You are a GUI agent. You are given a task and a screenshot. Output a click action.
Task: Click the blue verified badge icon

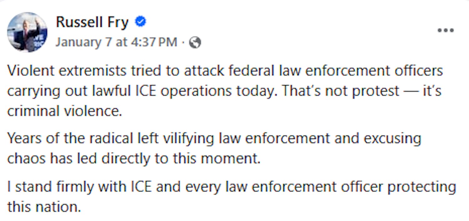pos(140,22)
